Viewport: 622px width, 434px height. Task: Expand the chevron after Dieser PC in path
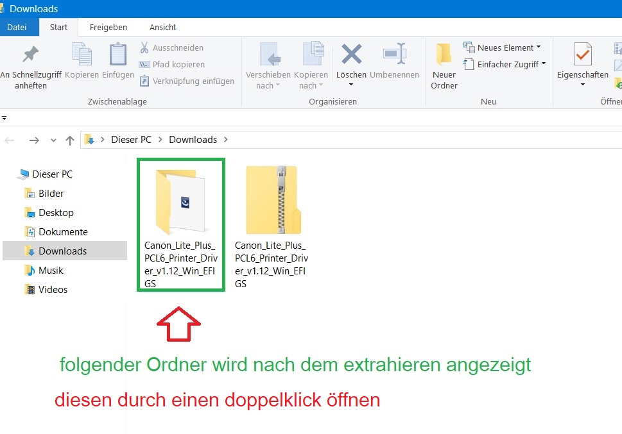pyautogui.click(x=160, y=140)
